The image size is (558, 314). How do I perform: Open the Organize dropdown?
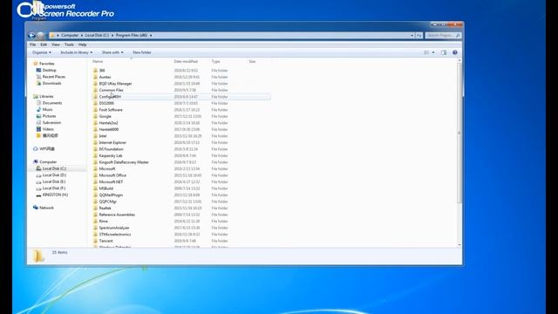41,52
